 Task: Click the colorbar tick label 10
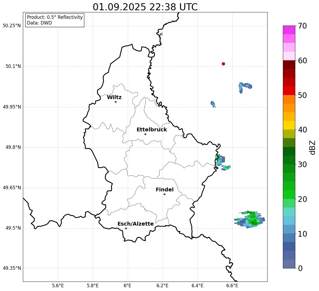coord(302,234)
